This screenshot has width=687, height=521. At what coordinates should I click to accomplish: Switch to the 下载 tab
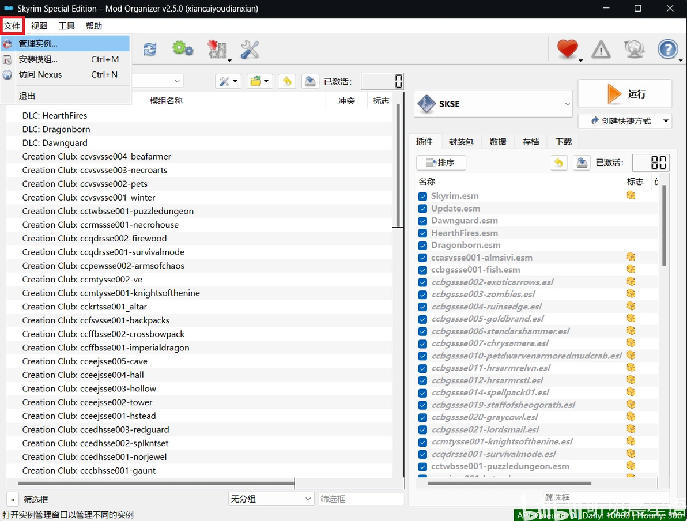[564, 142]
